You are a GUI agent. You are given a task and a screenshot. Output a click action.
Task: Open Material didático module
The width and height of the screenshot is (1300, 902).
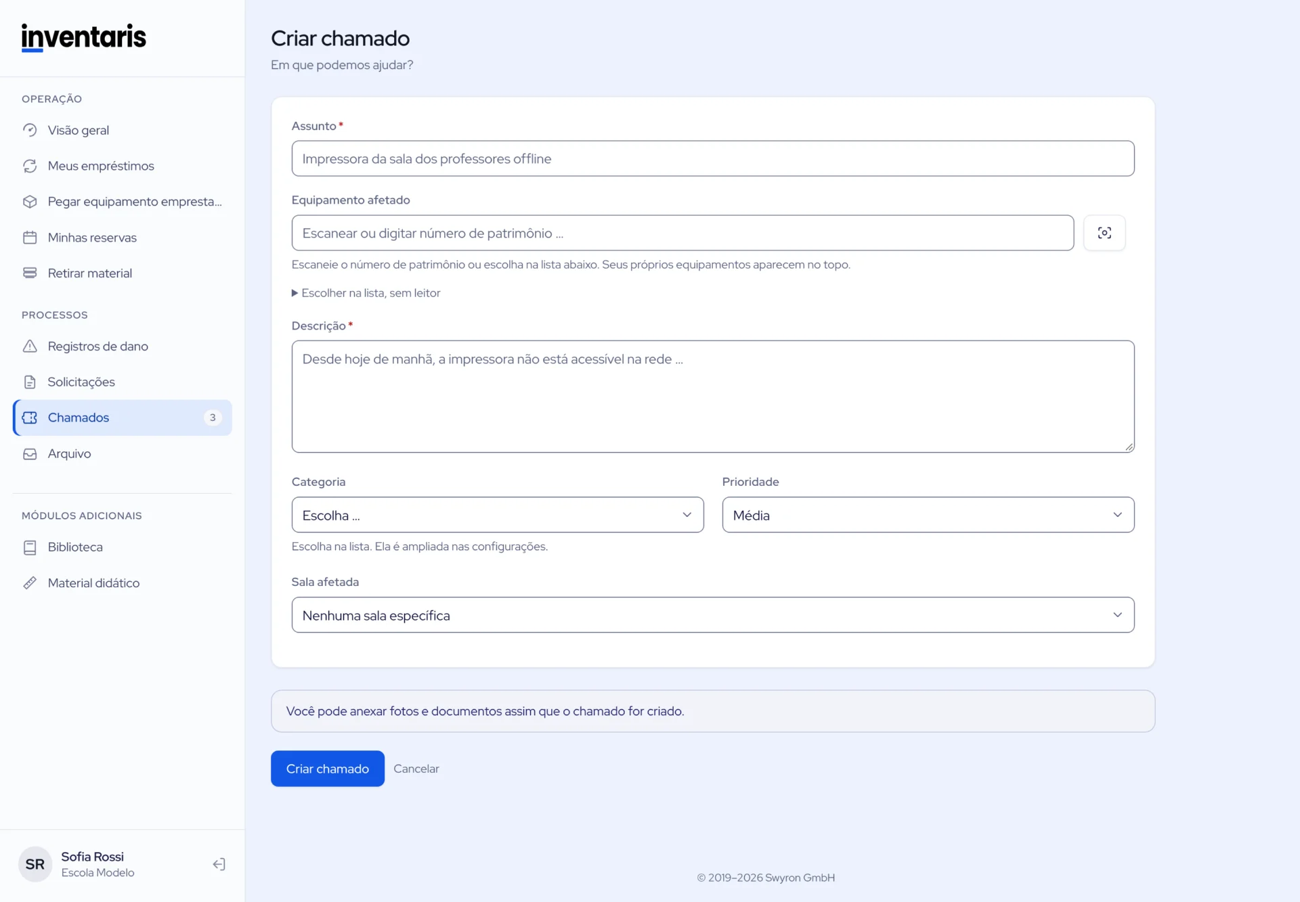click(123, 583)
